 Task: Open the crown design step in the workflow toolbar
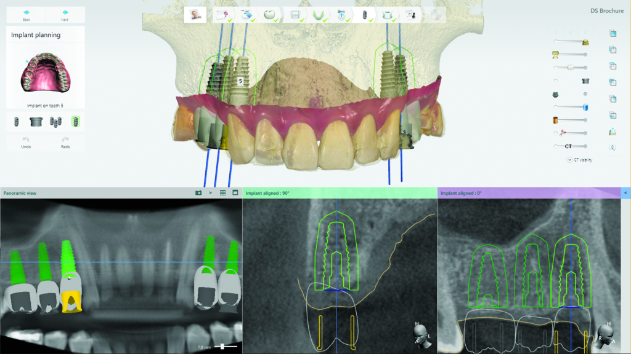[271, 15]
